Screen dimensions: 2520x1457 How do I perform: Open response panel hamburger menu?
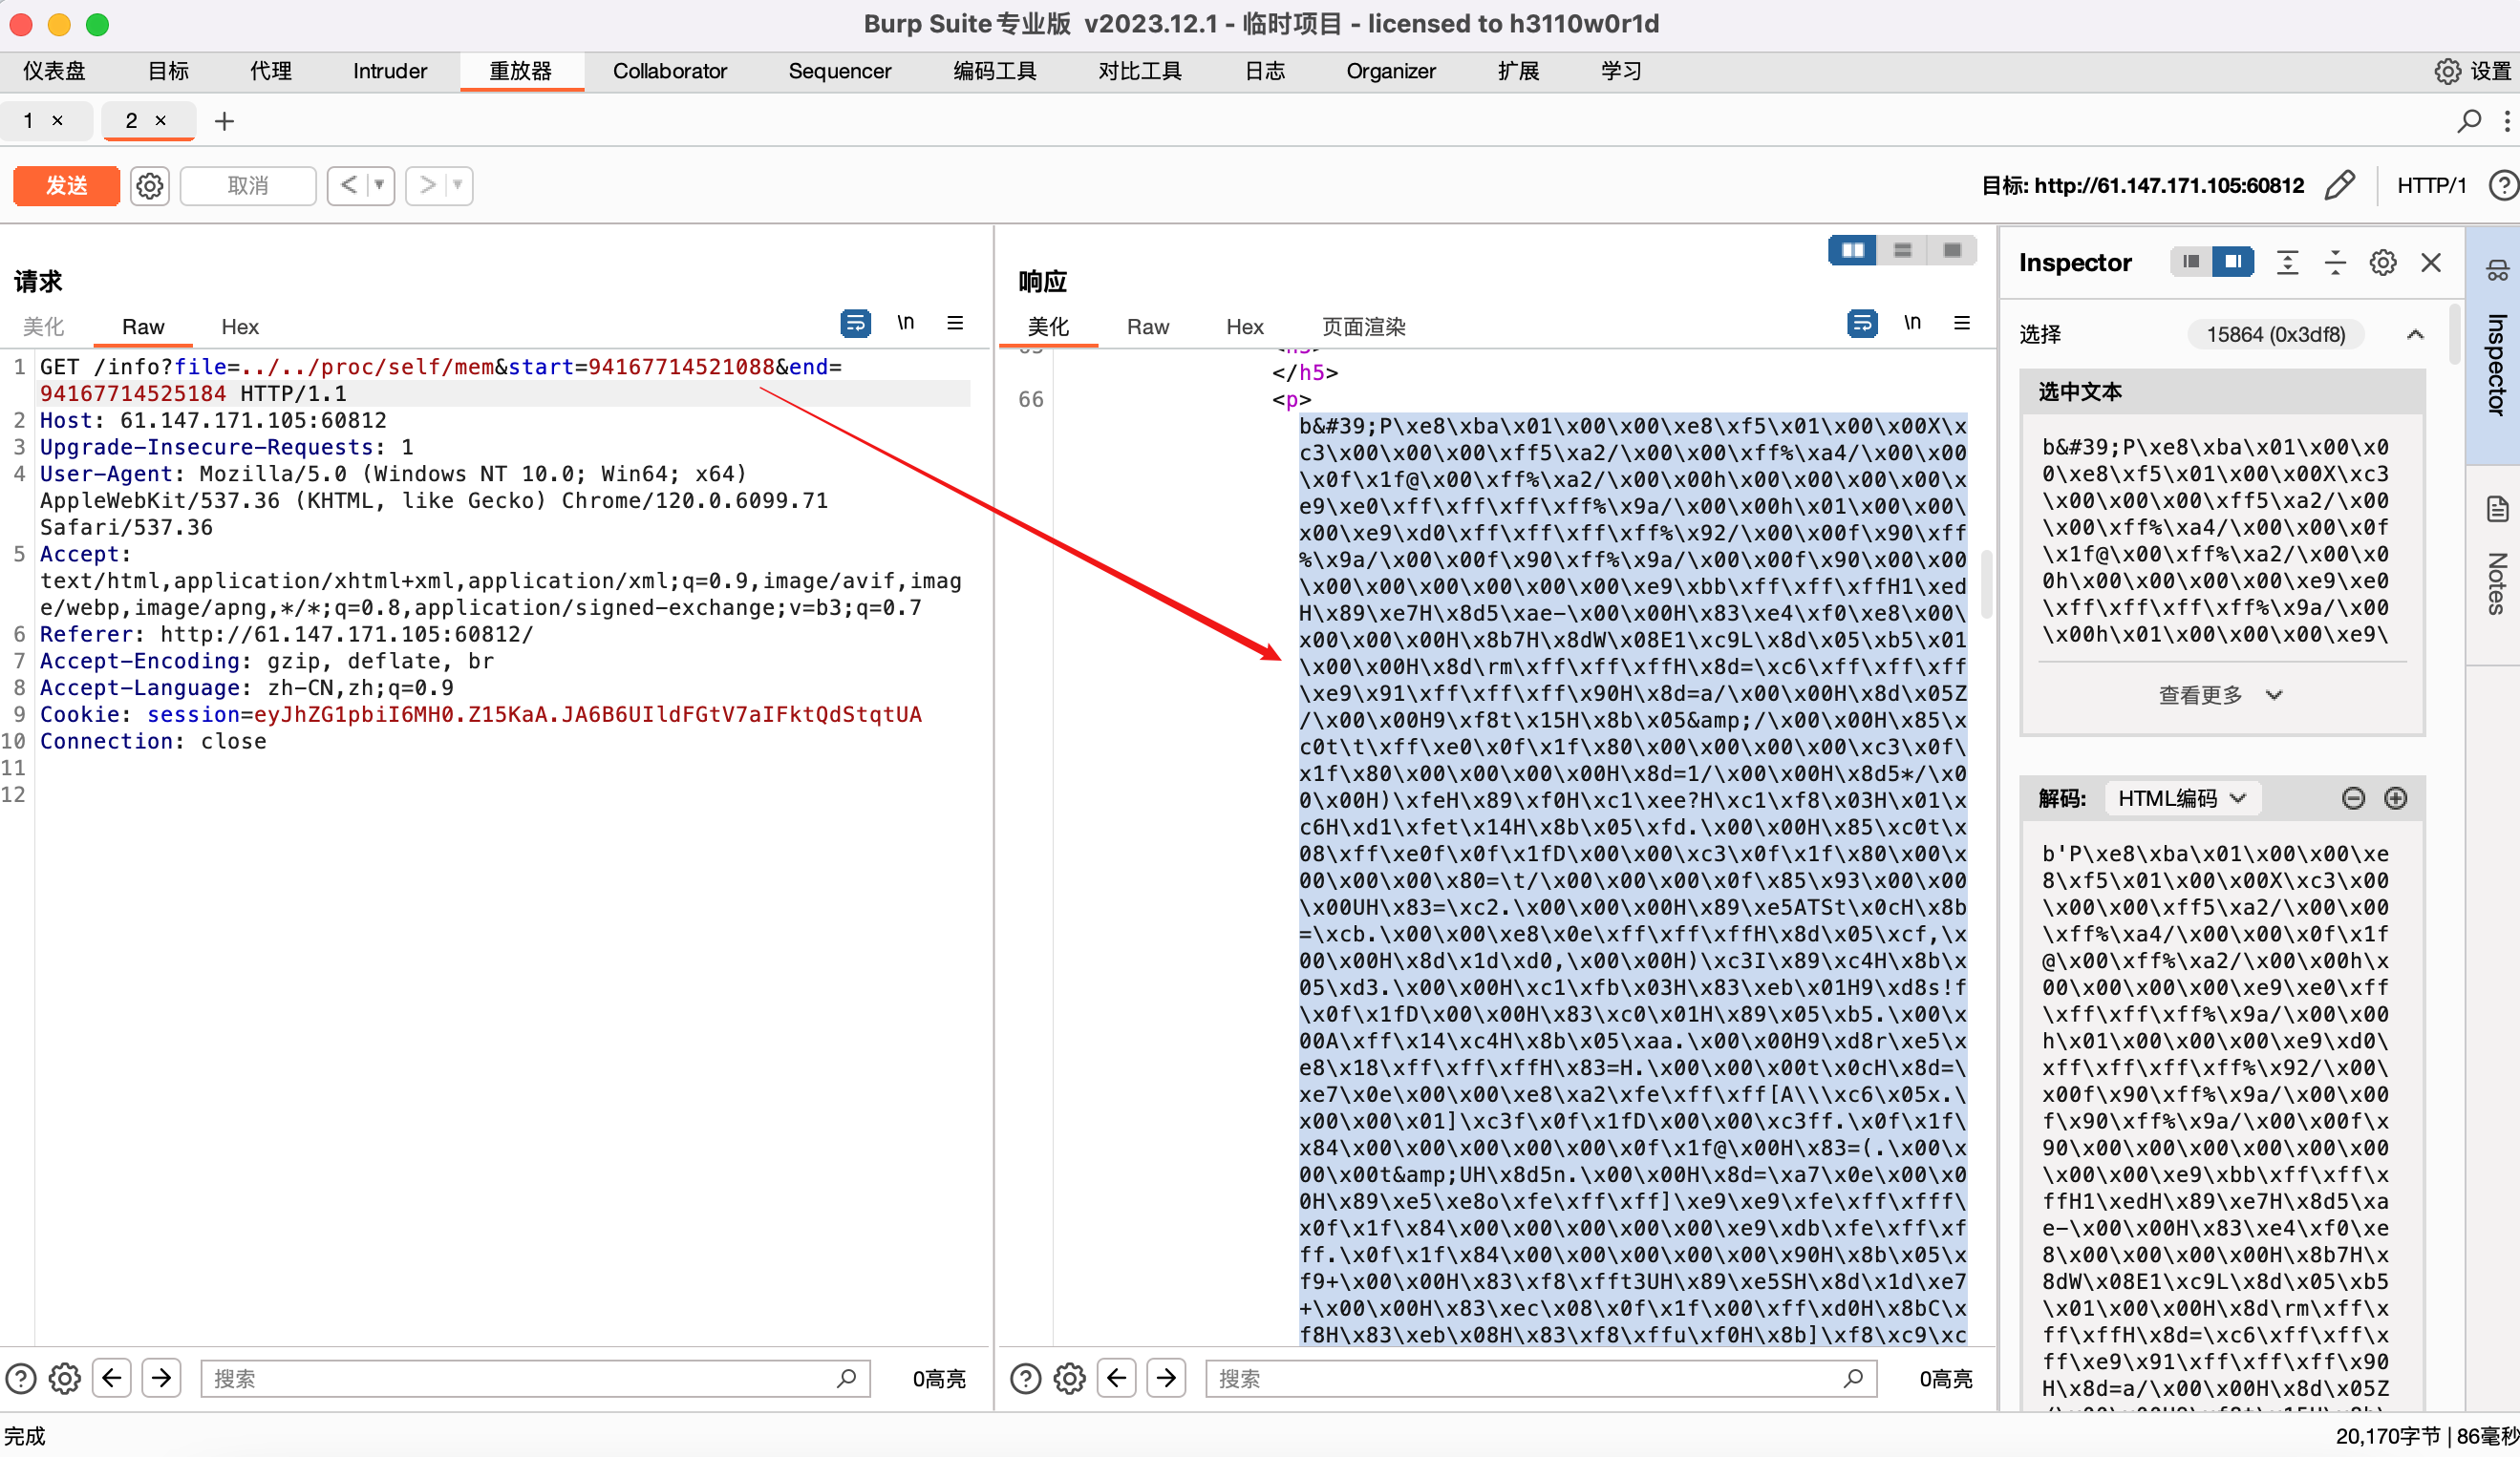pyautogui.click(x=1961, y=324)
